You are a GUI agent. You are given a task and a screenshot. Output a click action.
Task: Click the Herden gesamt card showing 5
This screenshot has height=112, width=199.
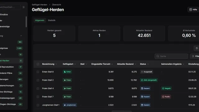click(54, 34)
